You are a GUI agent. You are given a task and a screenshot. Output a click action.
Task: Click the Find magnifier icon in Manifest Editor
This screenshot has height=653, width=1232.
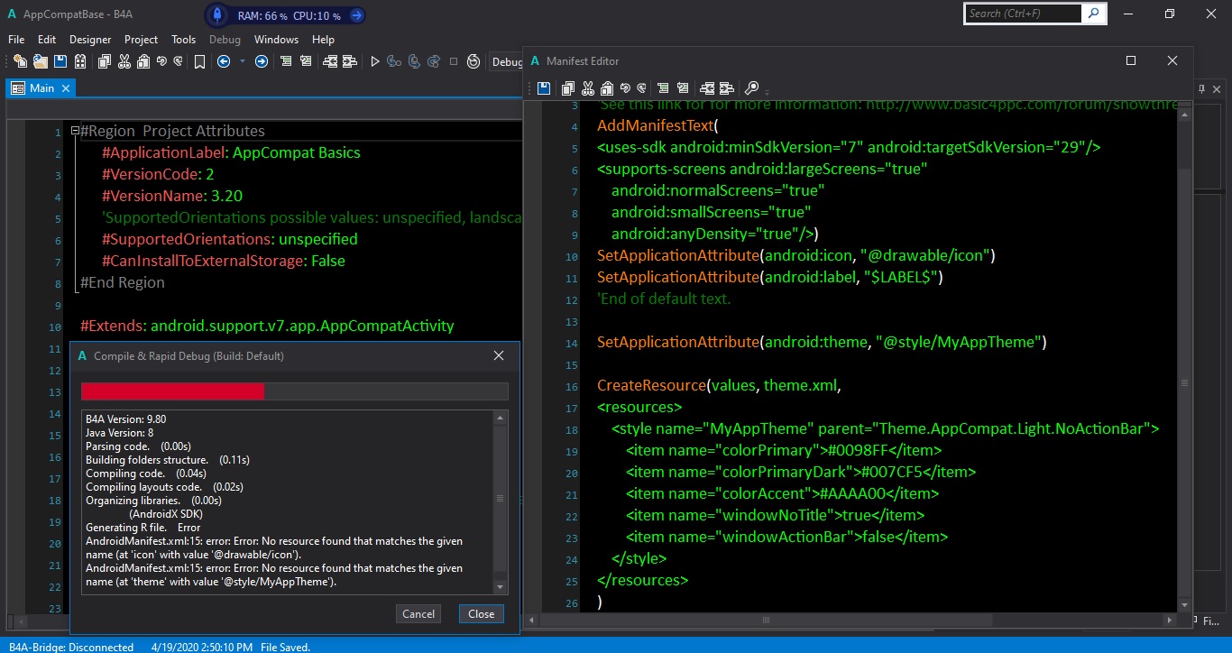pyautogui.click(x=750, y=88)
